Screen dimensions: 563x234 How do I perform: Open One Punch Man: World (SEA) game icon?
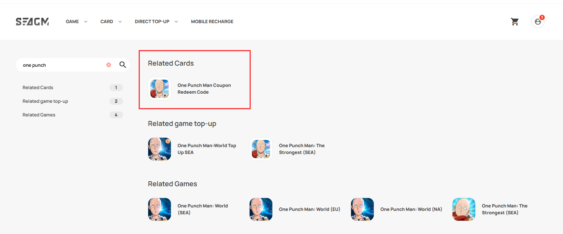[x=160, y=209]
